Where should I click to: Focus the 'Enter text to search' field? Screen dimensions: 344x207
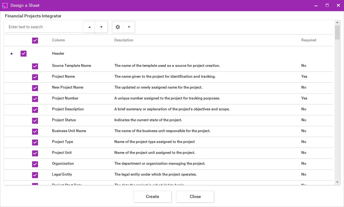coord(43,27)
